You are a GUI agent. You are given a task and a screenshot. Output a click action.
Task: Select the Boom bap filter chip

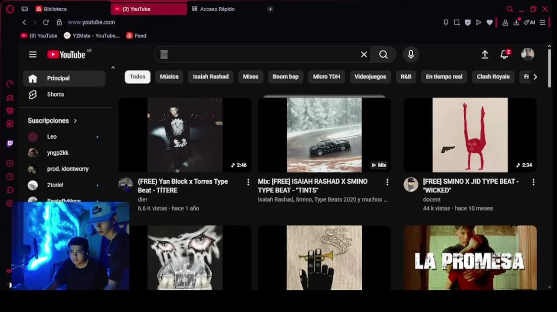click(285, 76)
